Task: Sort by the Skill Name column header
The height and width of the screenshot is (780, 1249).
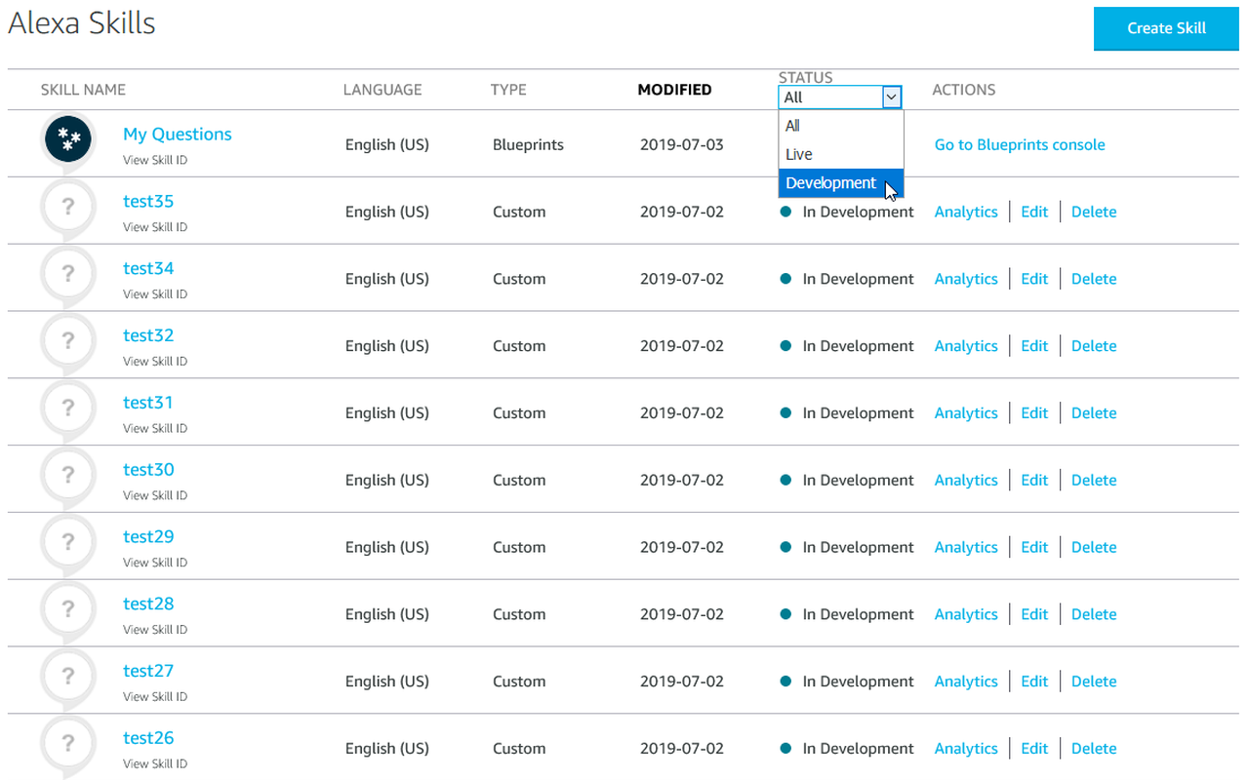Action: pyautogui.click(x=83, y=90)
